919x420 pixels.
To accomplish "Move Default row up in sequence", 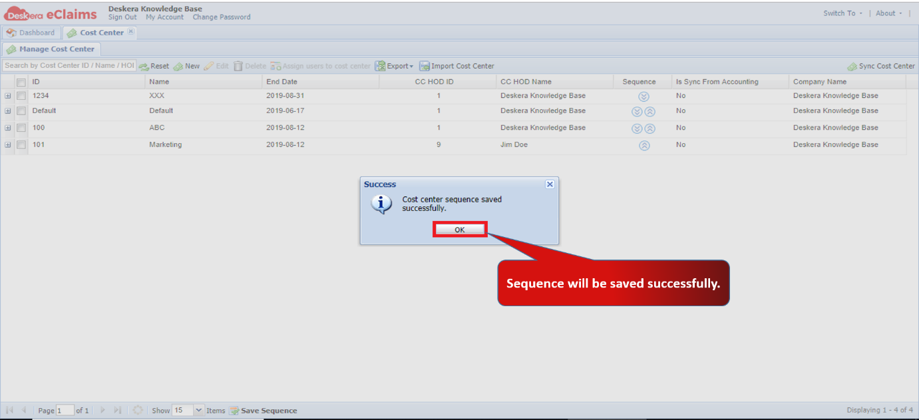I will coord(650,112).
